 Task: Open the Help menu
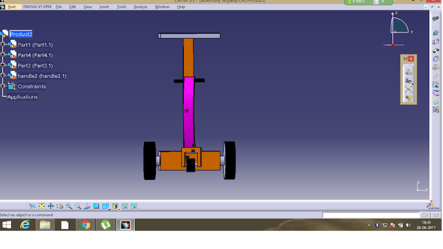tap(181, 7)
